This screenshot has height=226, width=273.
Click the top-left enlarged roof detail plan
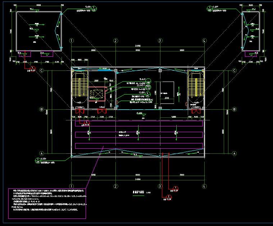click(38, 31)
